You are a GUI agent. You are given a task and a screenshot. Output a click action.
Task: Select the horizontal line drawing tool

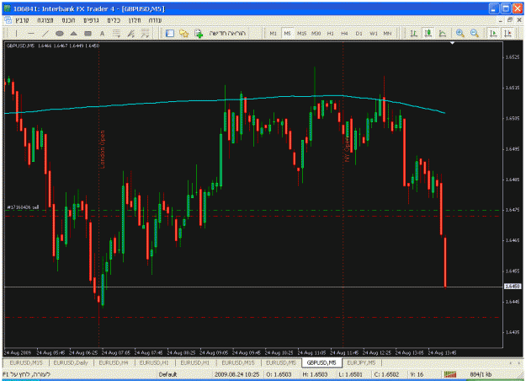pos(31,33)
